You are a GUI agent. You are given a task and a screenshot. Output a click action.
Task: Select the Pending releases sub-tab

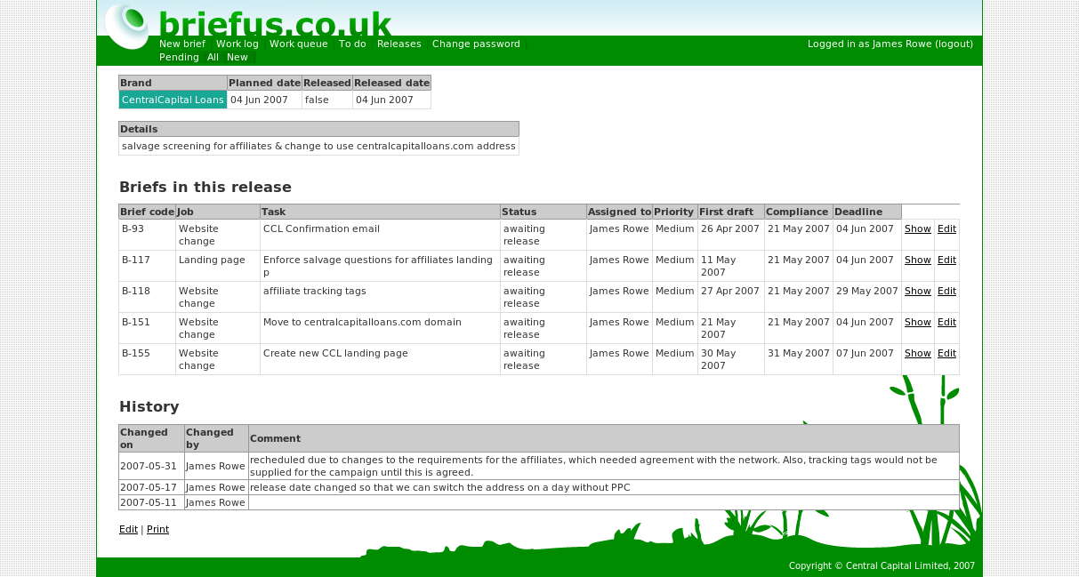point(179,58)
